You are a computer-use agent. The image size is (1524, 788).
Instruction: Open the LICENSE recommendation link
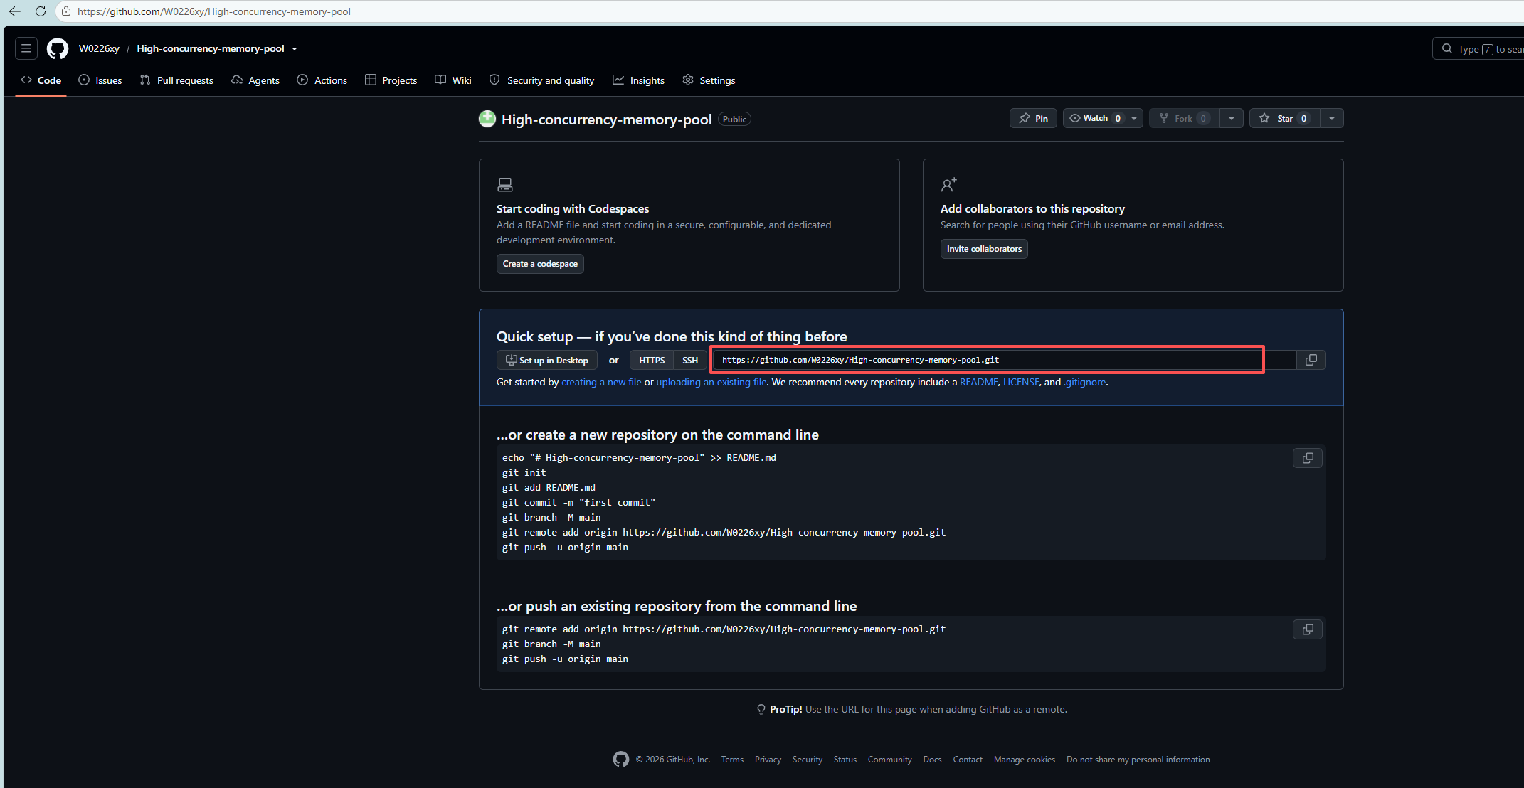pyautogui.click(x=1022, y=382)
